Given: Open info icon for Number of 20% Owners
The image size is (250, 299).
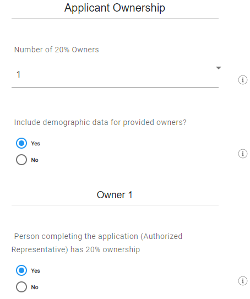Looking at the screenshot, I should pos(242,80).
